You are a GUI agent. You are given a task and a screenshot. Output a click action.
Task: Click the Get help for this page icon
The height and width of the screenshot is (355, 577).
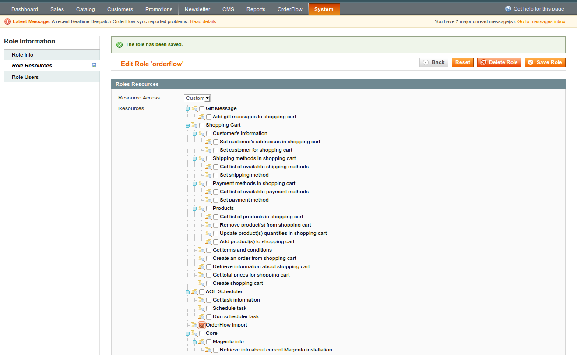(x=508, y=8)
